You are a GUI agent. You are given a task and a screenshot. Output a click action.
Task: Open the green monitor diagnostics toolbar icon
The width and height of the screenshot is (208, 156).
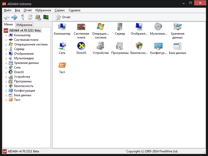[46, 17]
